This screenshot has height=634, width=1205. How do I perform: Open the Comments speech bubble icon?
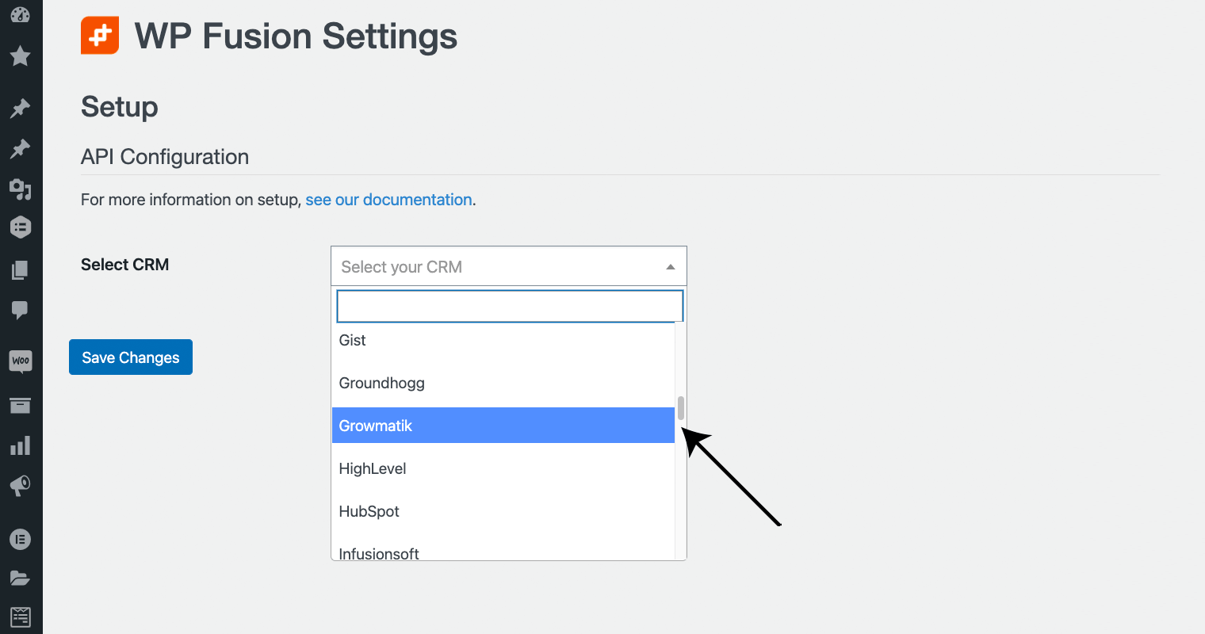click(21, 310)
